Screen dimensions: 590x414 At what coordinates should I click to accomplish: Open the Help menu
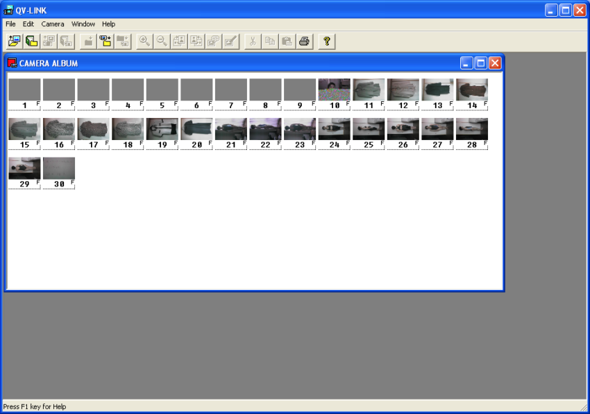(x=109, y=24)
